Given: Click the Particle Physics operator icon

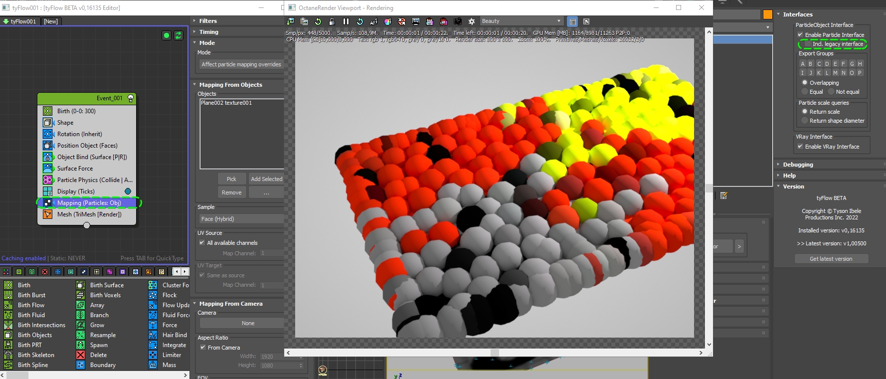Looking at the screenshot, I should [x=47, y=180].
